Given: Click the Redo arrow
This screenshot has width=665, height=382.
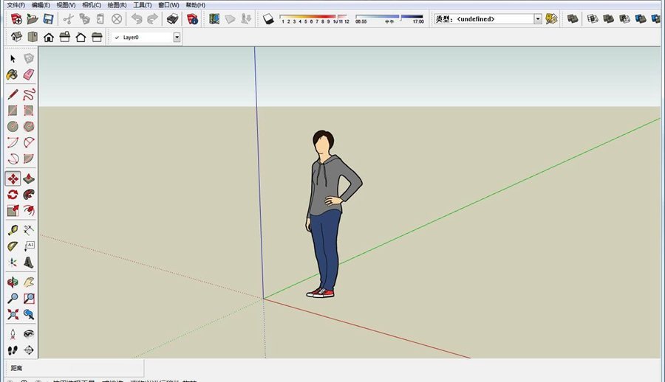Looking at the screenshot, I should (x=152, y=18).
